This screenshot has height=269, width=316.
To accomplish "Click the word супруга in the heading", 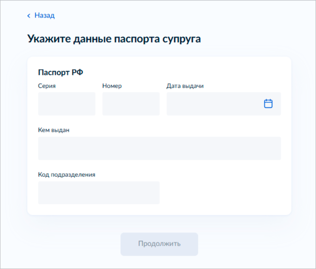I will tap(182, 39).
